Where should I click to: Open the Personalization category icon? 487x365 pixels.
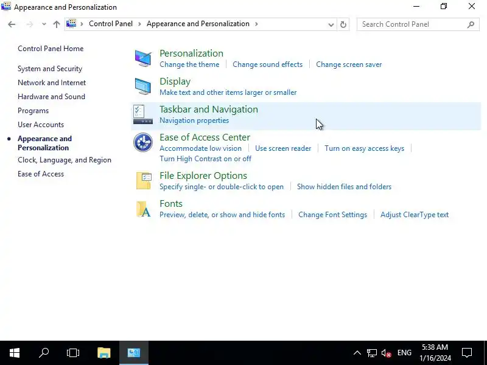tap(143, 58)
